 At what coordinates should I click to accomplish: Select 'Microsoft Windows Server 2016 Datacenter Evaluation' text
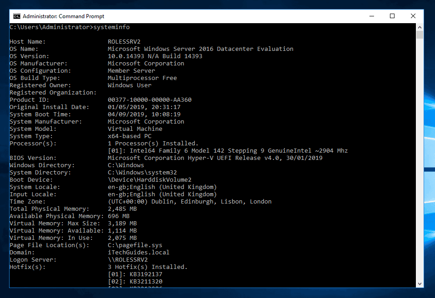coord(200,49)
